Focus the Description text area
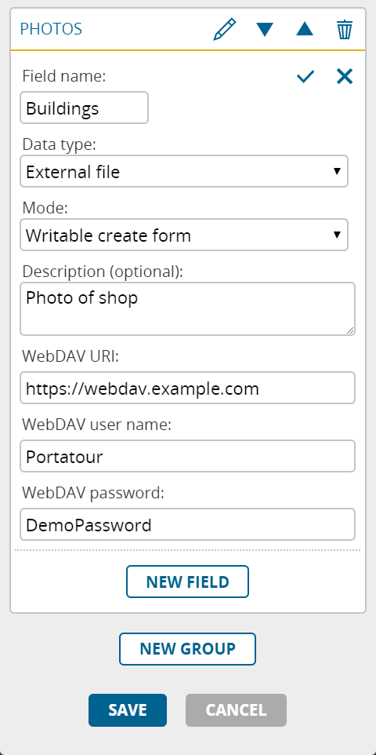376x755 pixels. pyautogui.click(x=187, y=308)
